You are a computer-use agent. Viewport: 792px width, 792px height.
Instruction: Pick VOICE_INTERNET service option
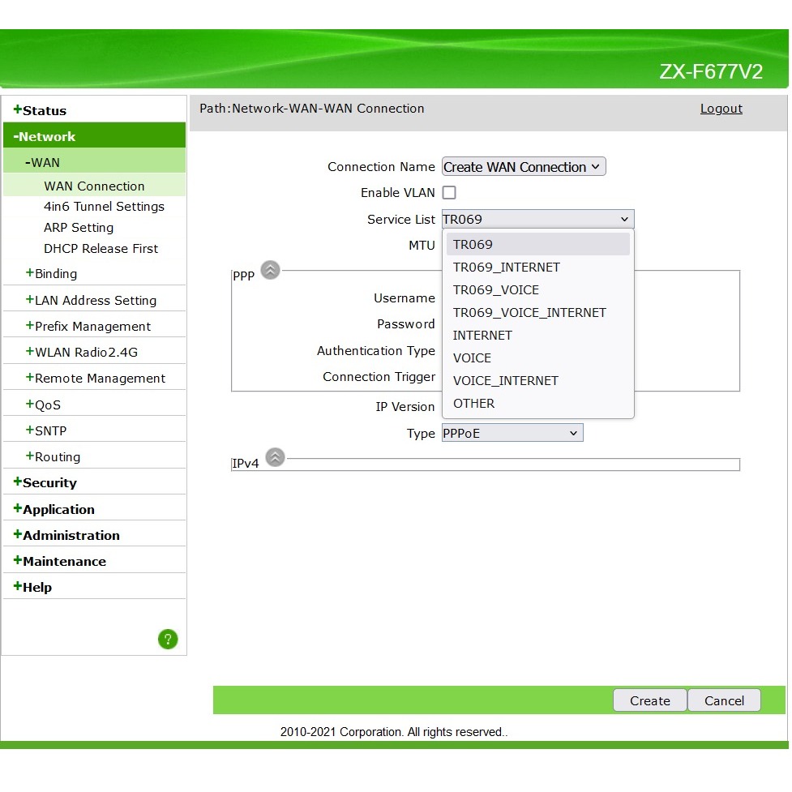(x=505, y=381)
